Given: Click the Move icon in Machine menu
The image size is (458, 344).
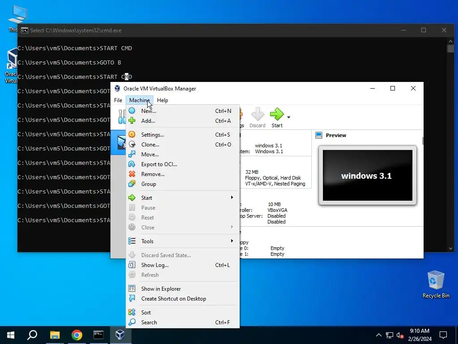Looking at the screenshot, I should pyautogui.click(x=132, y=154).
